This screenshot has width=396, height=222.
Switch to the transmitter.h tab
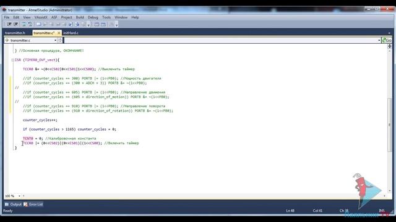pyautogui.click(x=15, y=33)
